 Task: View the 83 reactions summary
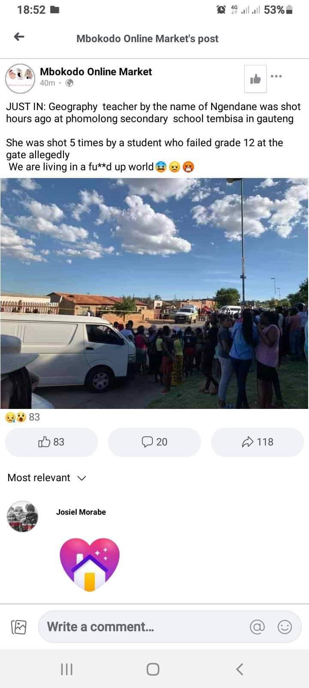pyautogui.click(x=22, y=417)
